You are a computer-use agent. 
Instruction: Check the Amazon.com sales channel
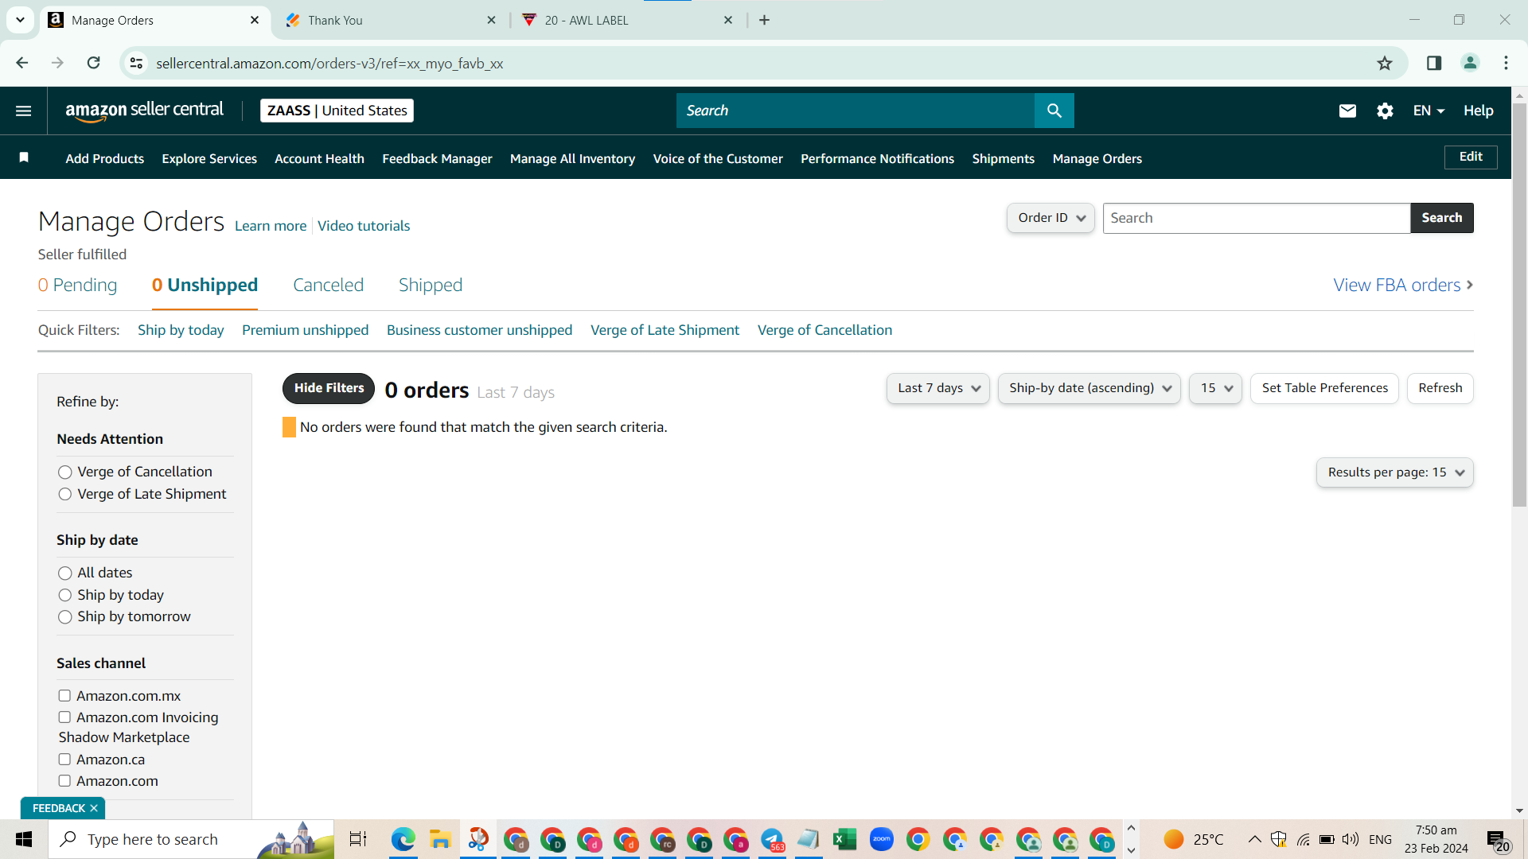[x=64, y=781]
